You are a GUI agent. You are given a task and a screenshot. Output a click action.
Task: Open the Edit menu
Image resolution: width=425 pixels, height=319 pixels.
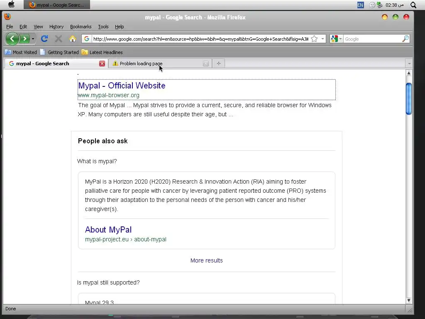[x=23, y=27]
